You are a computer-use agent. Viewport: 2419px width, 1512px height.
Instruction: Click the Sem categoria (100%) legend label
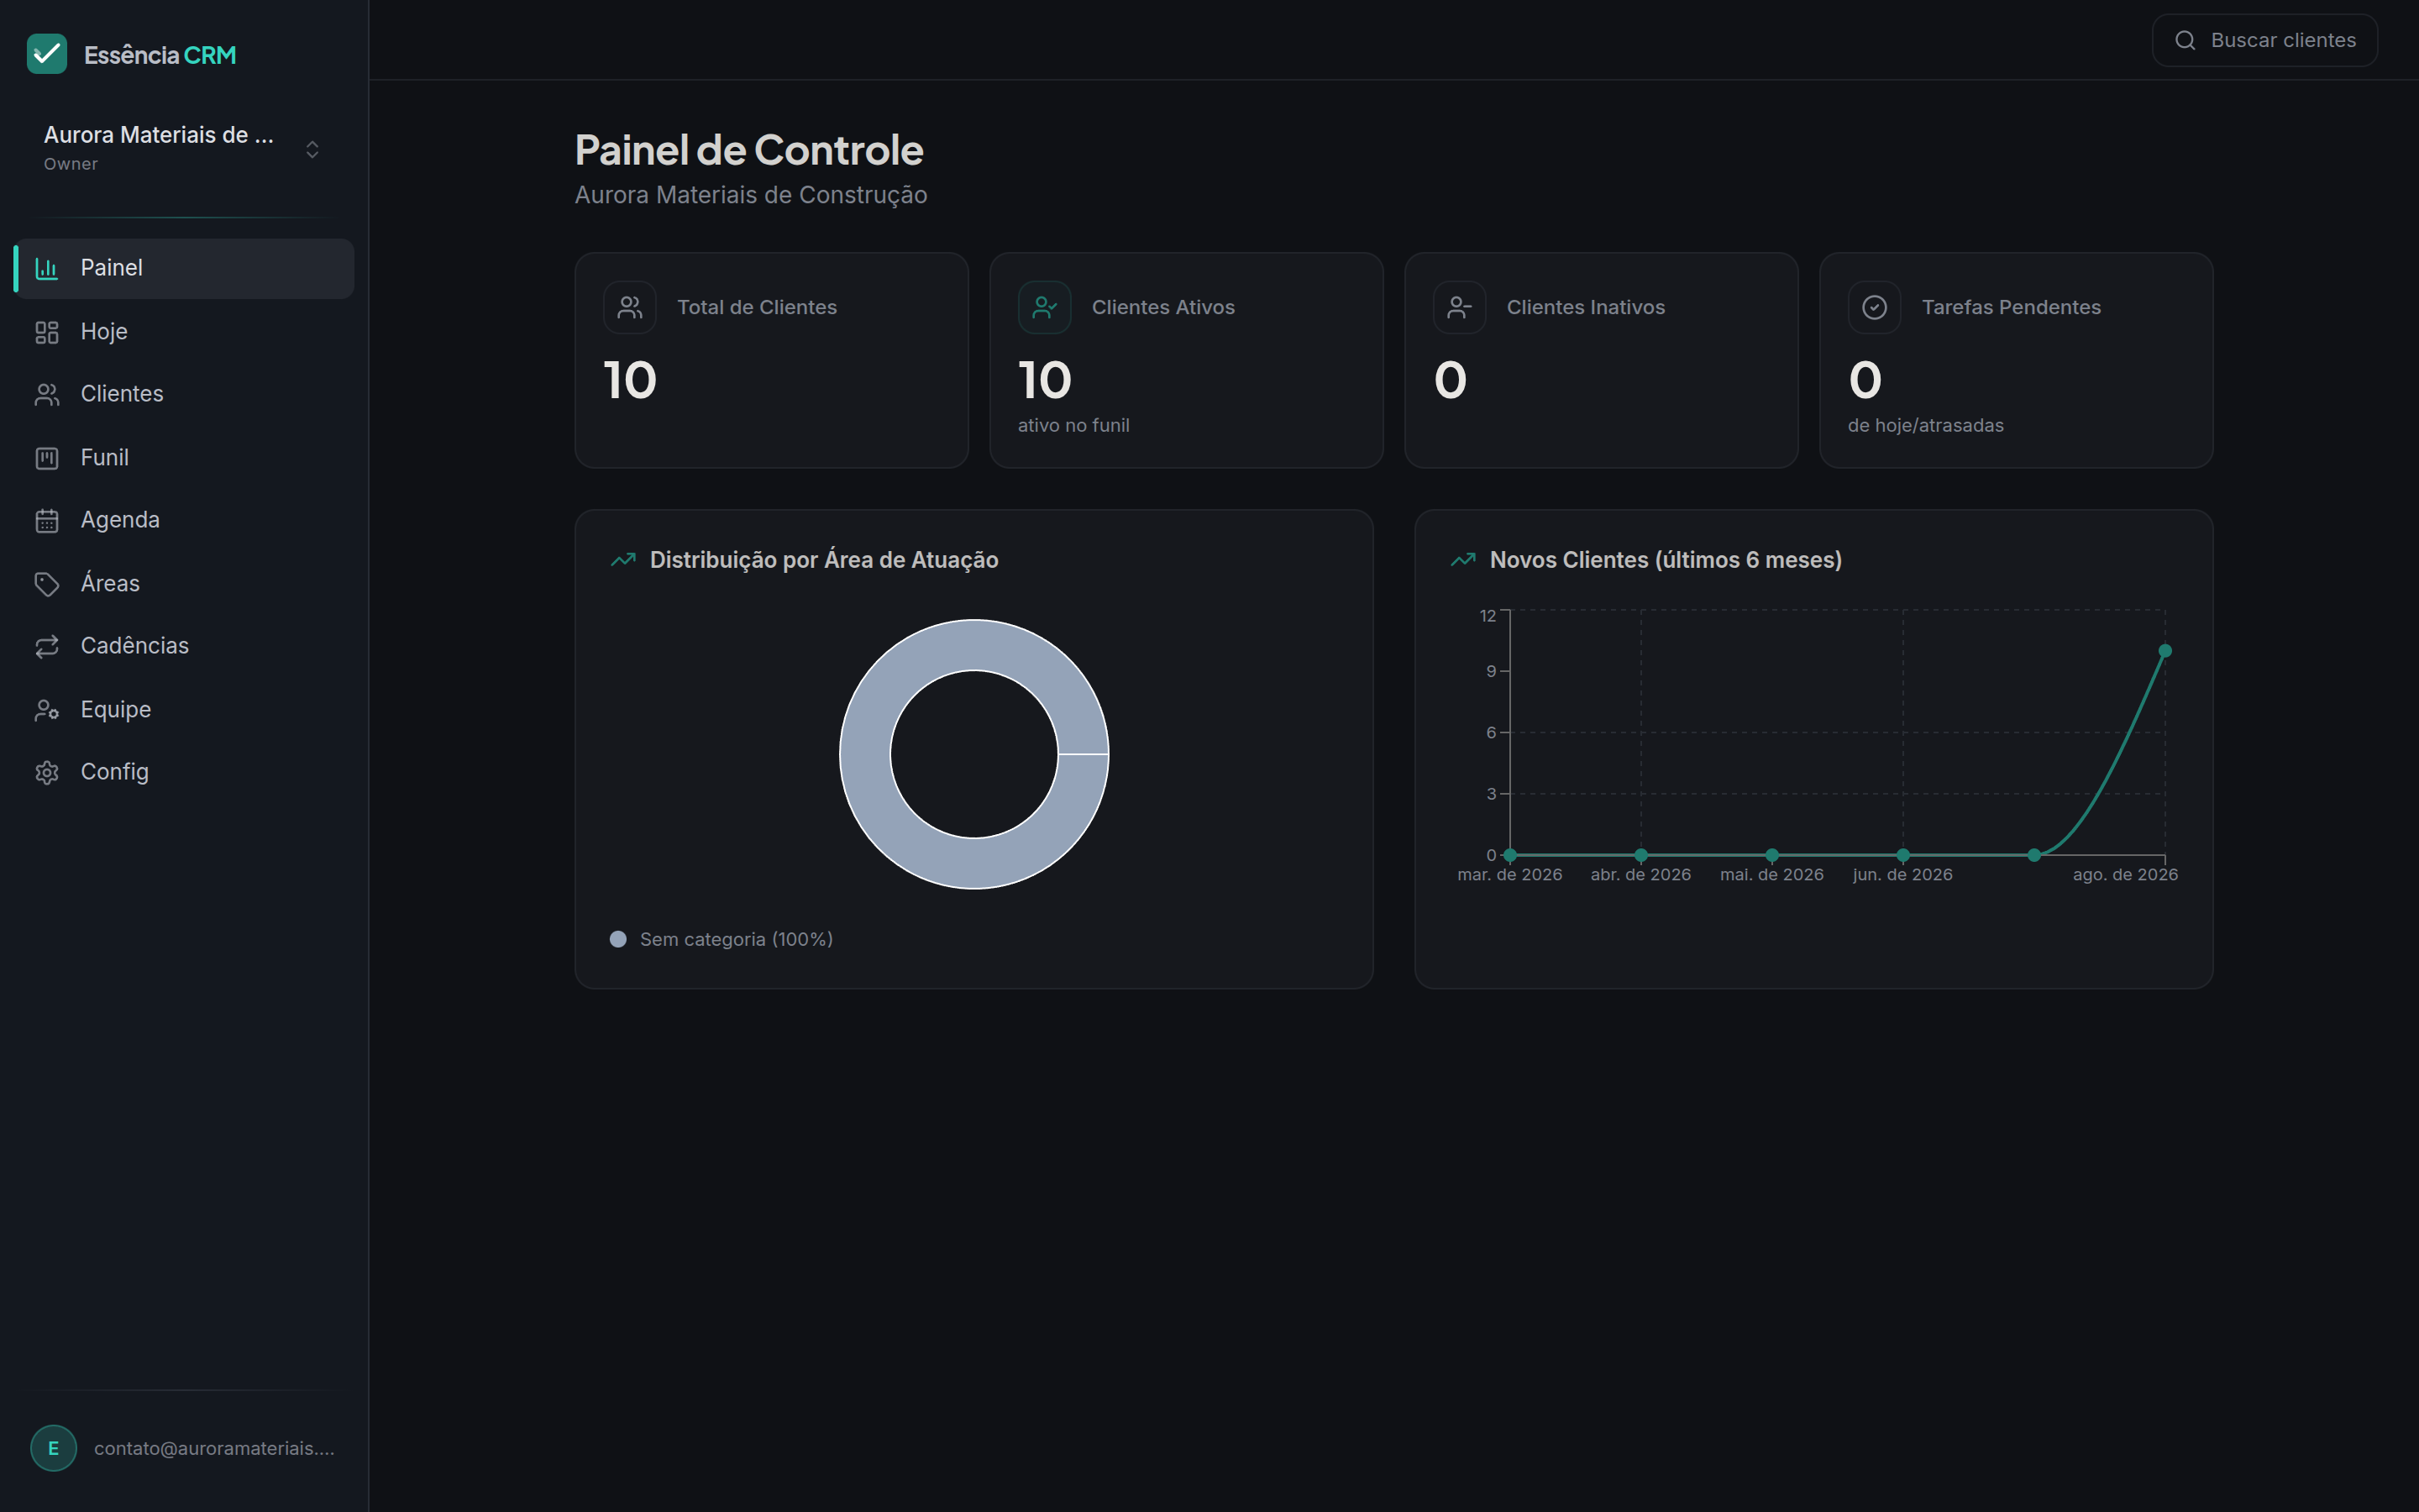[x=736, y=939]
